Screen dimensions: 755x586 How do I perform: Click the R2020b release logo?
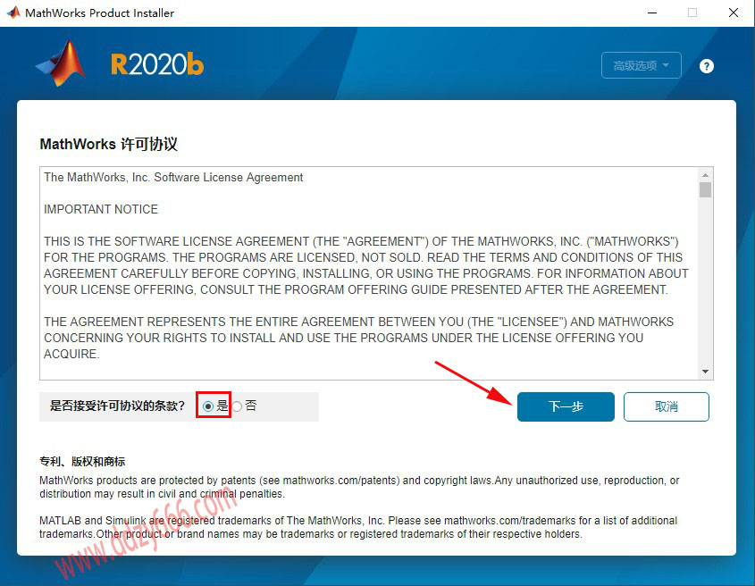156,64
